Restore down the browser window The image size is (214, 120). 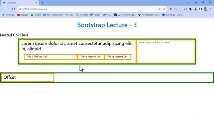tap(203, 2)
